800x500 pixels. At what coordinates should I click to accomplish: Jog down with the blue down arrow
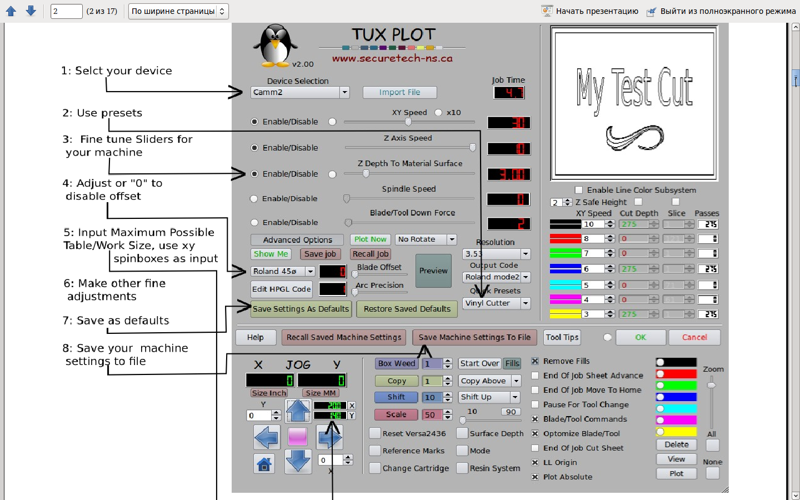(298, 462)
